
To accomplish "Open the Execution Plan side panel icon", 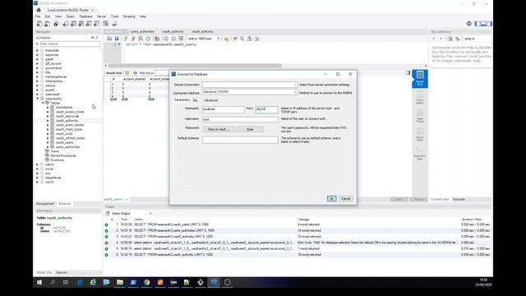I will (420, 153).
